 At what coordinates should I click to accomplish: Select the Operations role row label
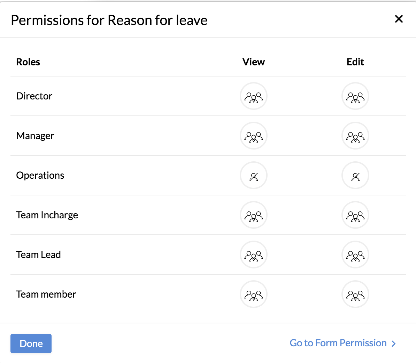pyautogui.click(x=40, y=175)
